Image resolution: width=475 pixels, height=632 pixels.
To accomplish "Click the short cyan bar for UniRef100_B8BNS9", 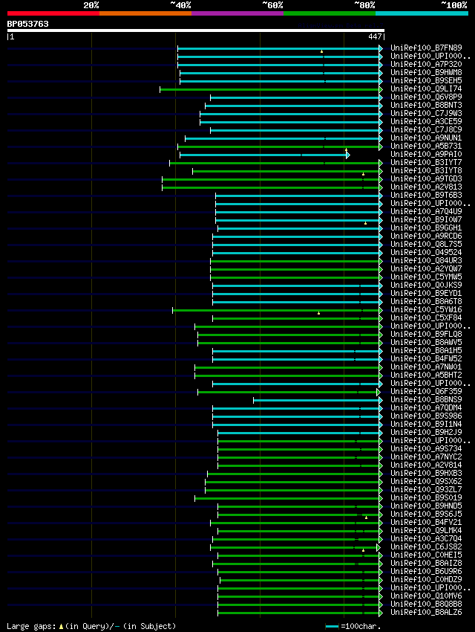I will 316,400.
